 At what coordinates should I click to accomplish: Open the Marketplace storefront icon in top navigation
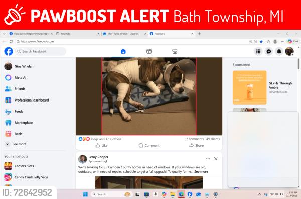click(x=175, y=51)
